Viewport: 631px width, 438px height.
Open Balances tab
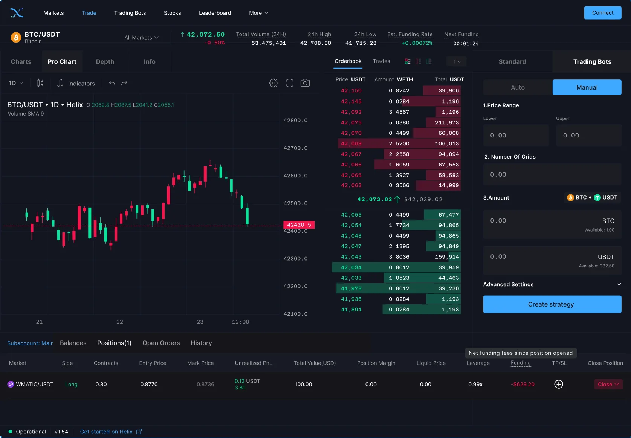tap(73, 343)
